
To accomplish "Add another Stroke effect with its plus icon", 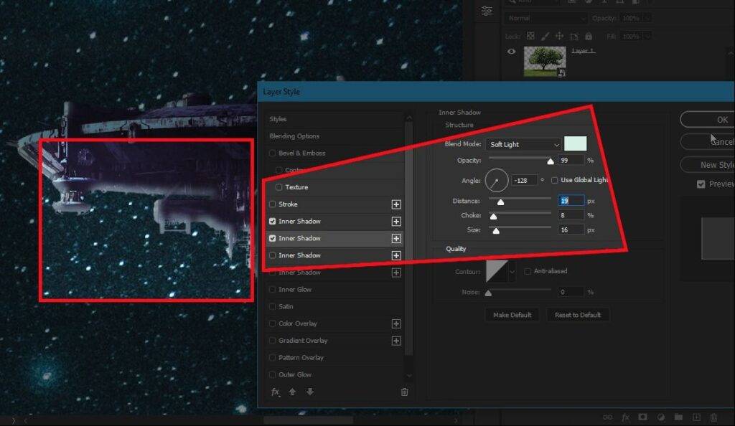I will (396, 204).
